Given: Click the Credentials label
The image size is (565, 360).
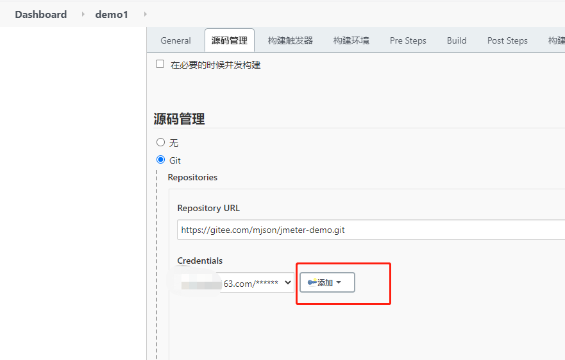Looking at the screenshot, I should (199, 261).
